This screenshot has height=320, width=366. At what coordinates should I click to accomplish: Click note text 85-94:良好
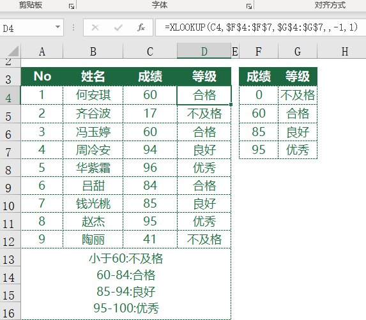pyautogui.click(x=126, y=292)
